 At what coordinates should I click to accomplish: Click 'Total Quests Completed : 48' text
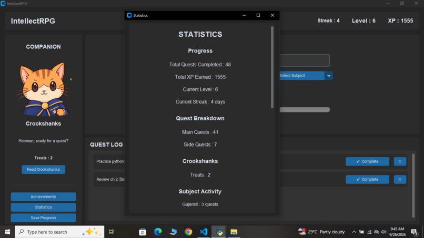pyautogui.click(x=200, y=65)
